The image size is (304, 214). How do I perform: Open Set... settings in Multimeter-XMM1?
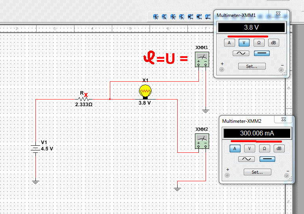(252, 66)
